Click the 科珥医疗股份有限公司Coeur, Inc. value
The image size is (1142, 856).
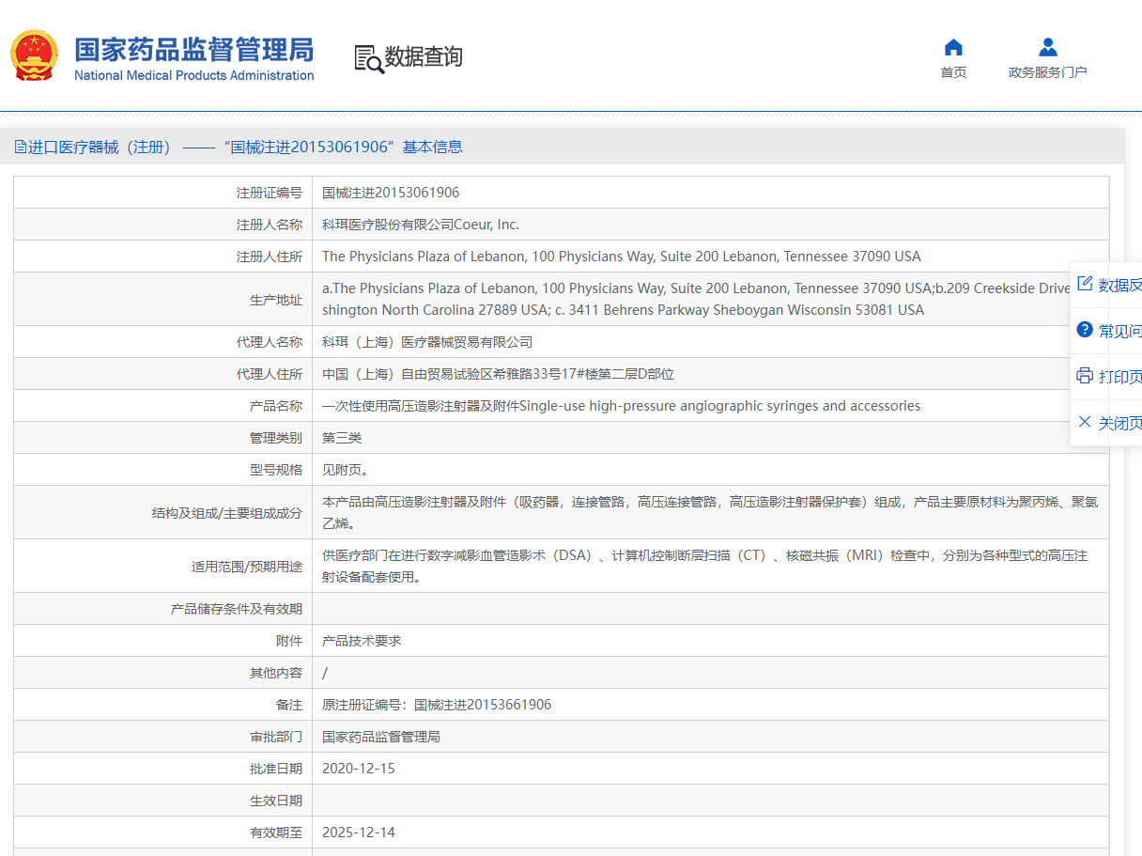421,225
